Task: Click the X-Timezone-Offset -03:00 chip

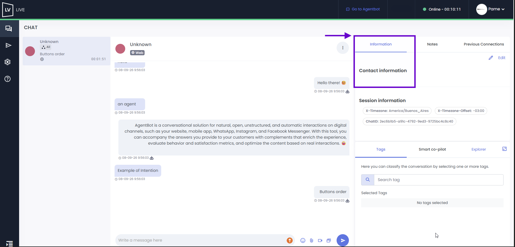Action: tap(461, 111)
